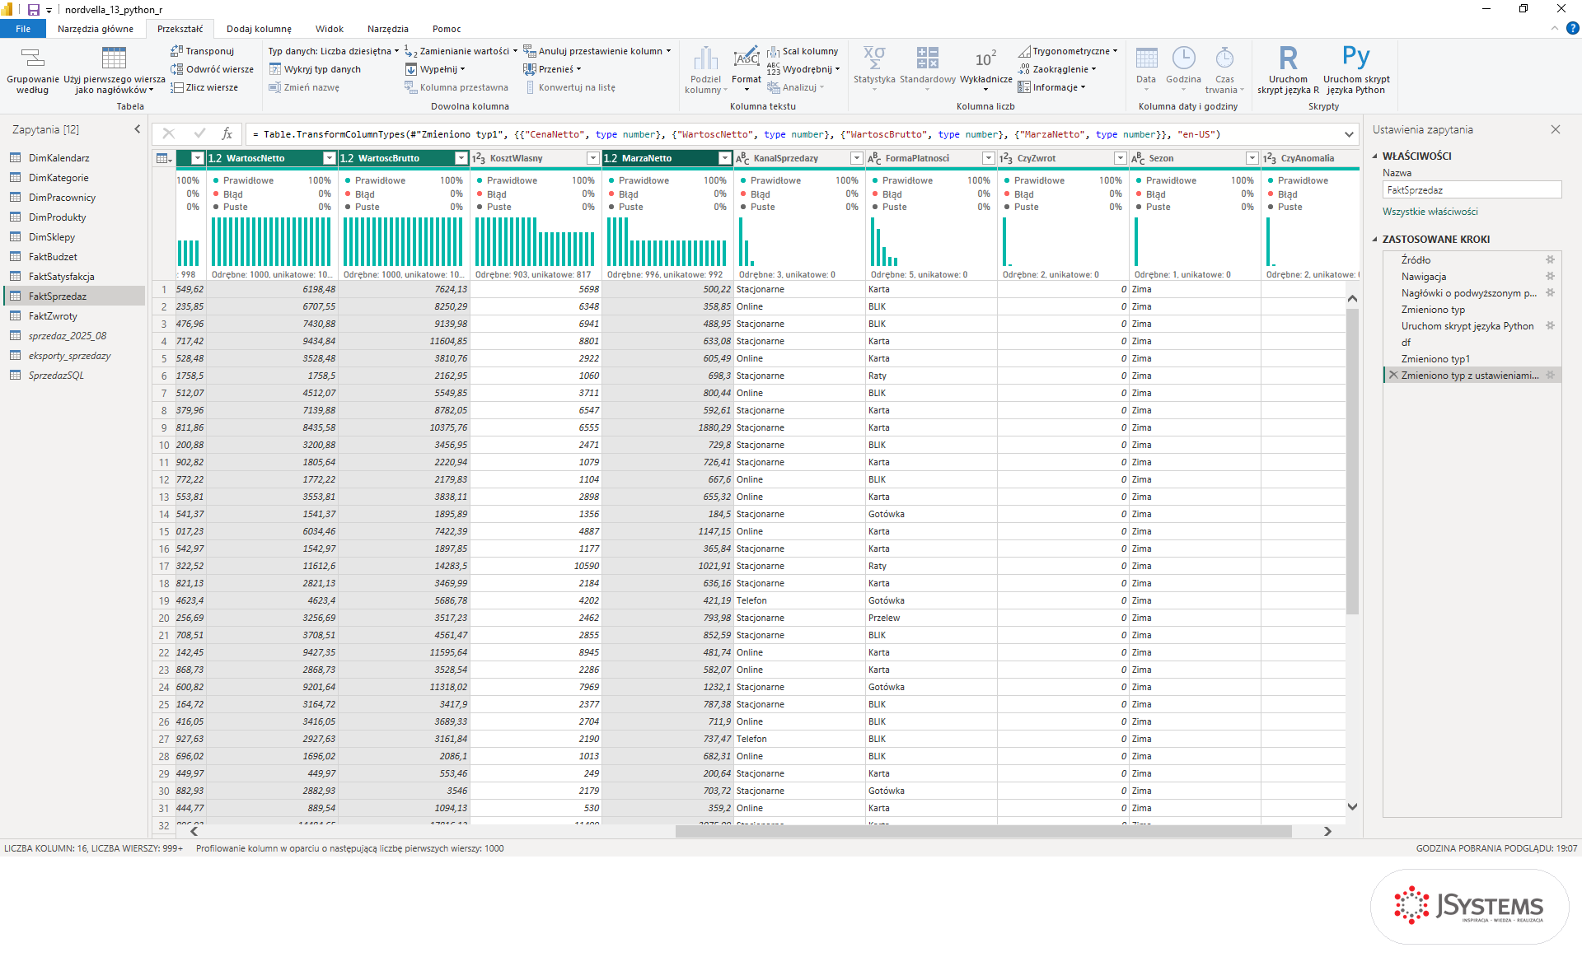Image resolution: width=1582 pixels, height=957 pixels.
Task: Run the R script
Action: click(1288, 70)
